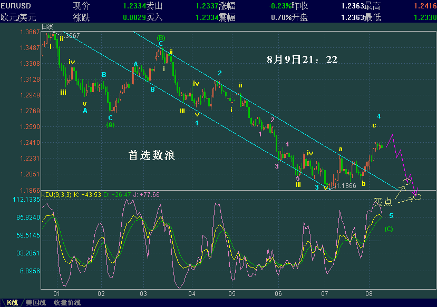Viewport: 437px width, 307px height.
Task: Click the 开盘 label
Action: click(300, 17)
